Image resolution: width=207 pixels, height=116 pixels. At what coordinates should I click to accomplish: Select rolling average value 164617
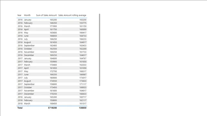[x=83, y=91]
